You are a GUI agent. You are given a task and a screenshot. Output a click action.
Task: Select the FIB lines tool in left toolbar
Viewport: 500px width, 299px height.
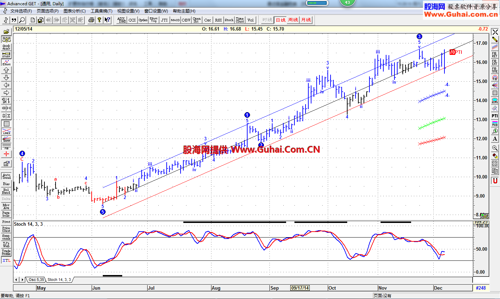(x=6, y=147)
